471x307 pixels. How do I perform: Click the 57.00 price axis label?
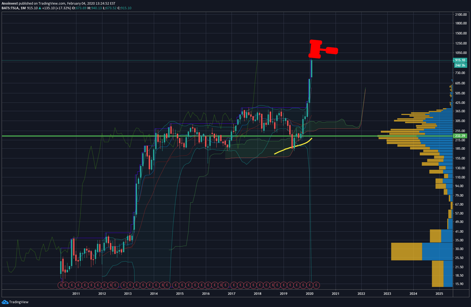459,213
